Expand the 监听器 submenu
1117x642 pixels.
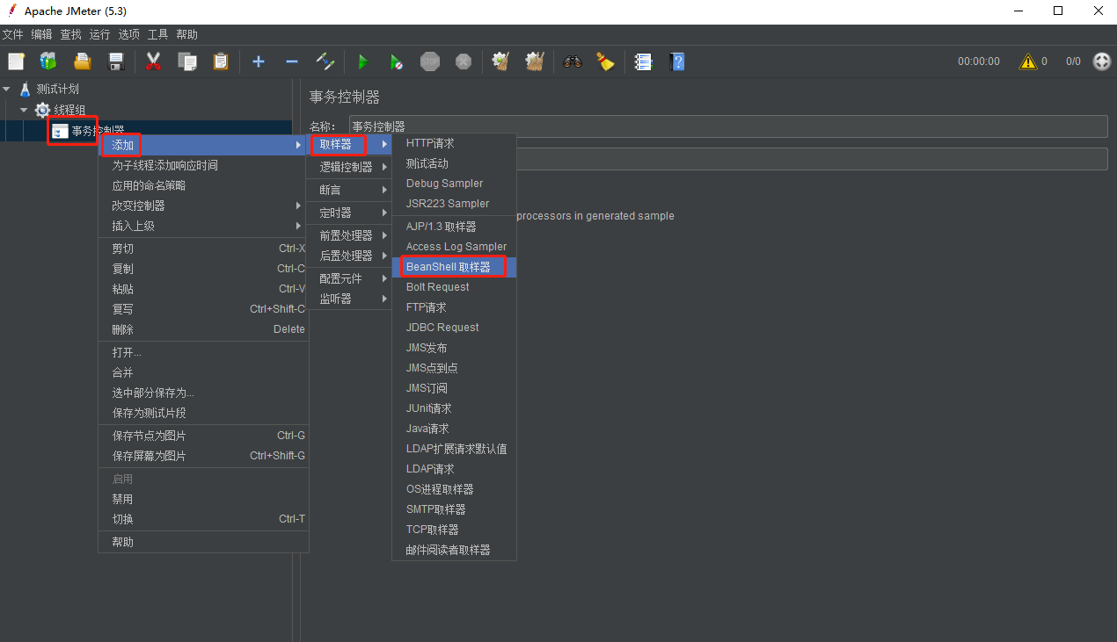[348, 299]
